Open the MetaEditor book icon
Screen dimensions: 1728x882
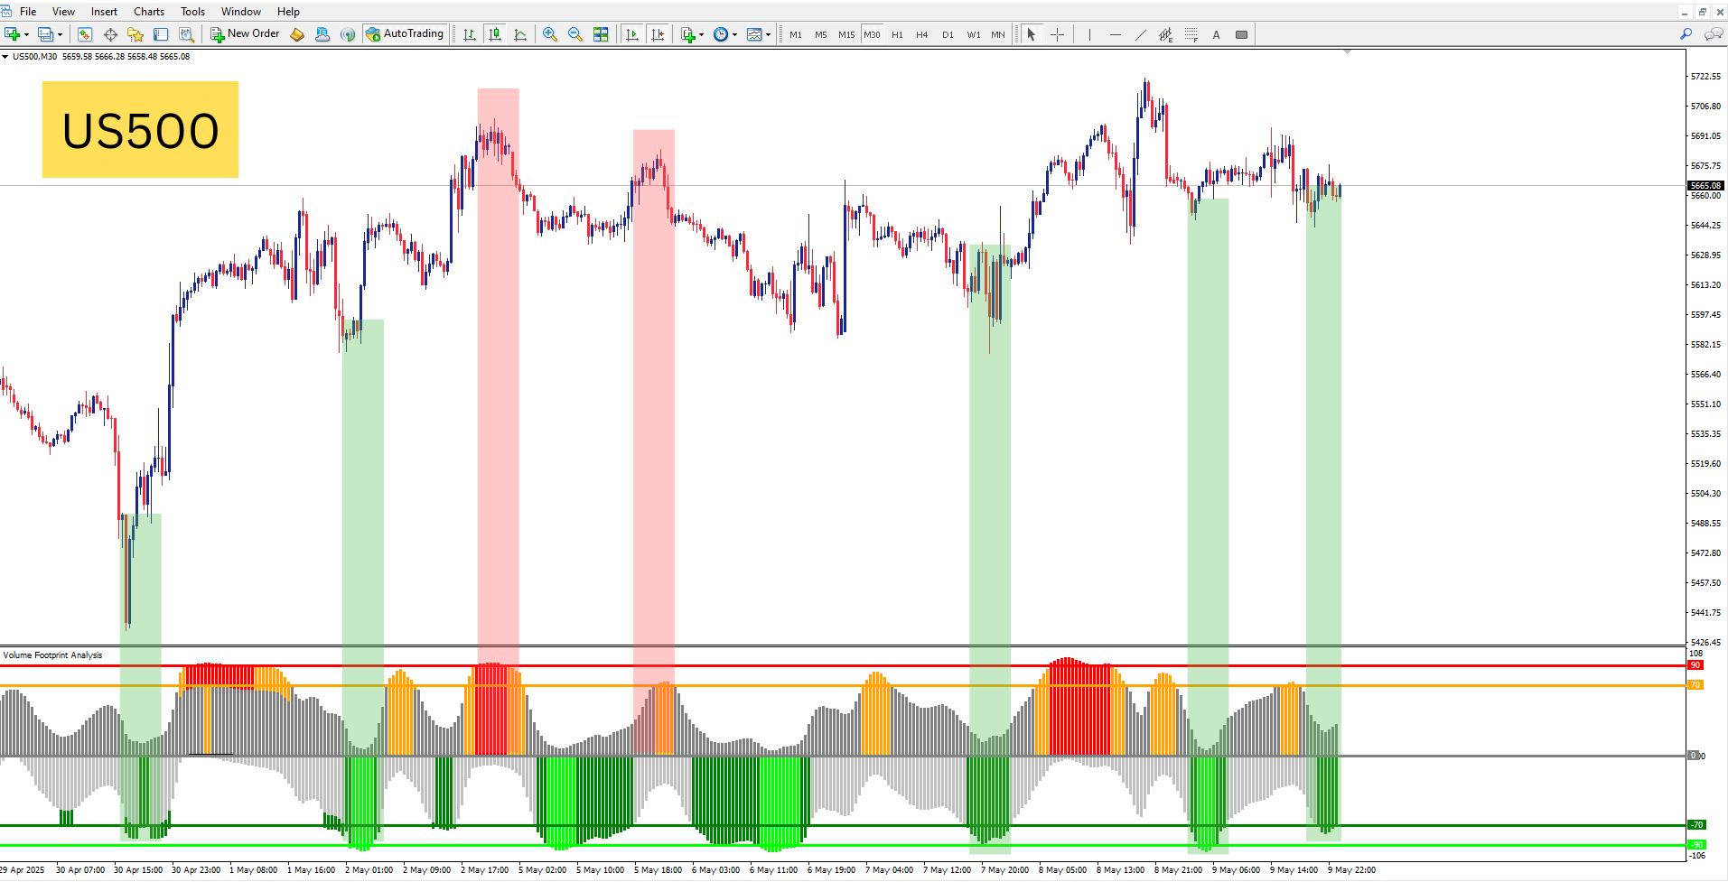[297, 34]
